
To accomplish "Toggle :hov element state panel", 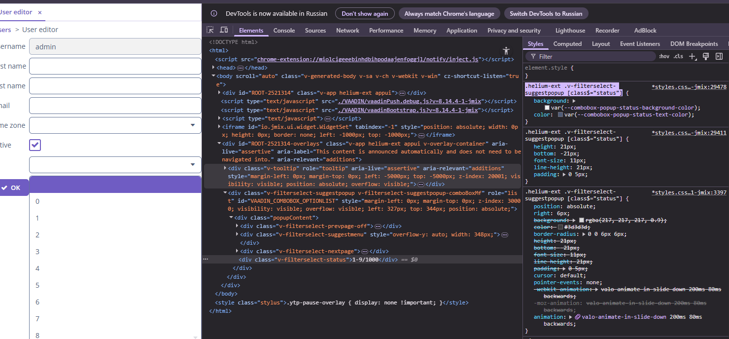I will [664, 56].
